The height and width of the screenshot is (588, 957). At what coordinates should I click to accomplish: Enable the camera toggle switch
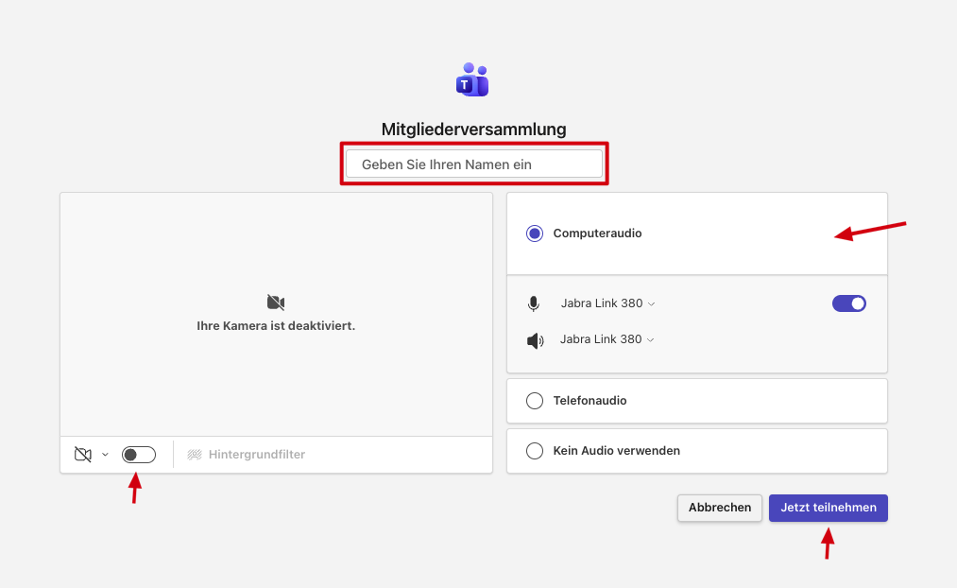click(x=139, y=455)
